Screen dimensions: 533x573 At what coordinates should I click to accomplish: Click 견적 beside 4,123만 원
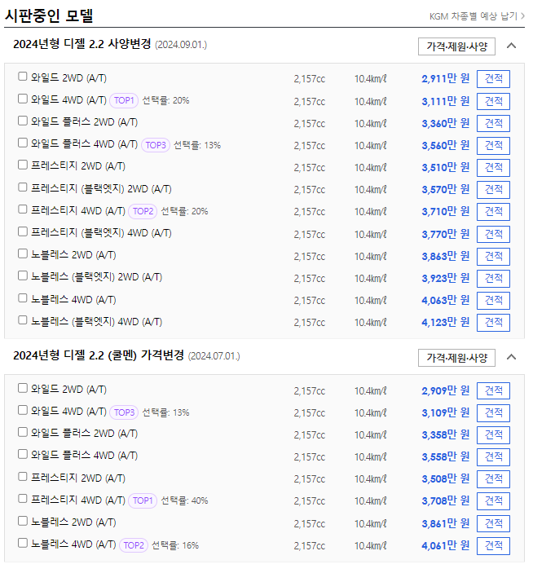[x=493, y=322]
